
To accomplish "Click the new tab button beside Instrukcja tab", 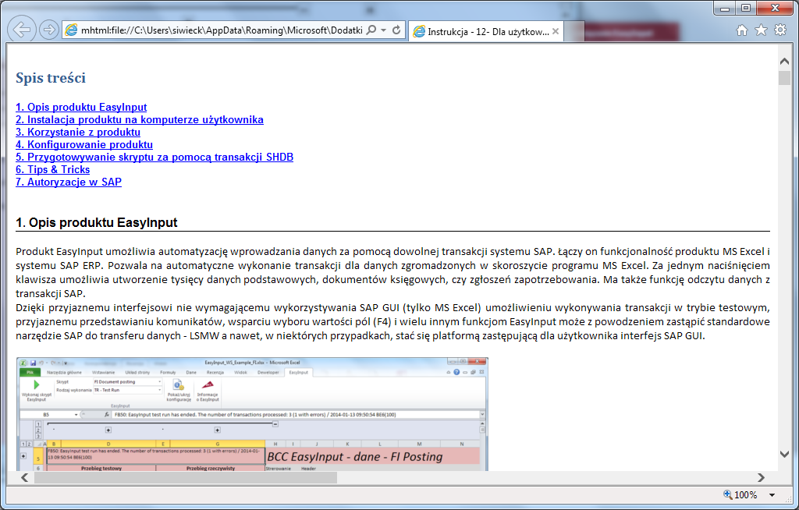I will coord(574,32).
